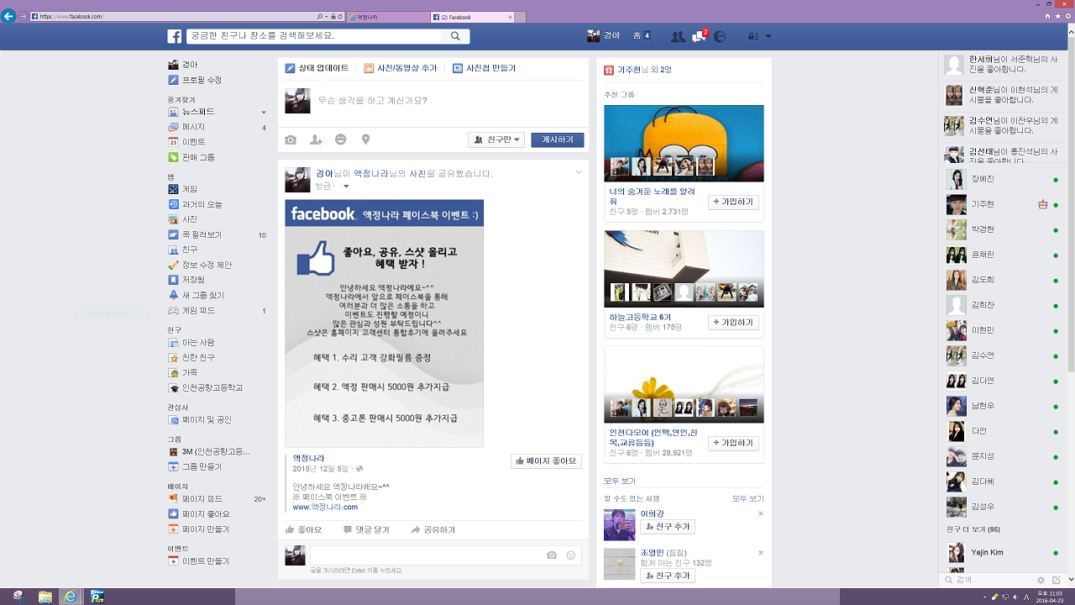Click the tag people icon in composer

point(316,139)
